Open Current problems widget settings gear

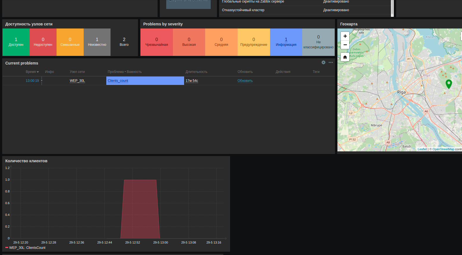[x=323, y=63]
